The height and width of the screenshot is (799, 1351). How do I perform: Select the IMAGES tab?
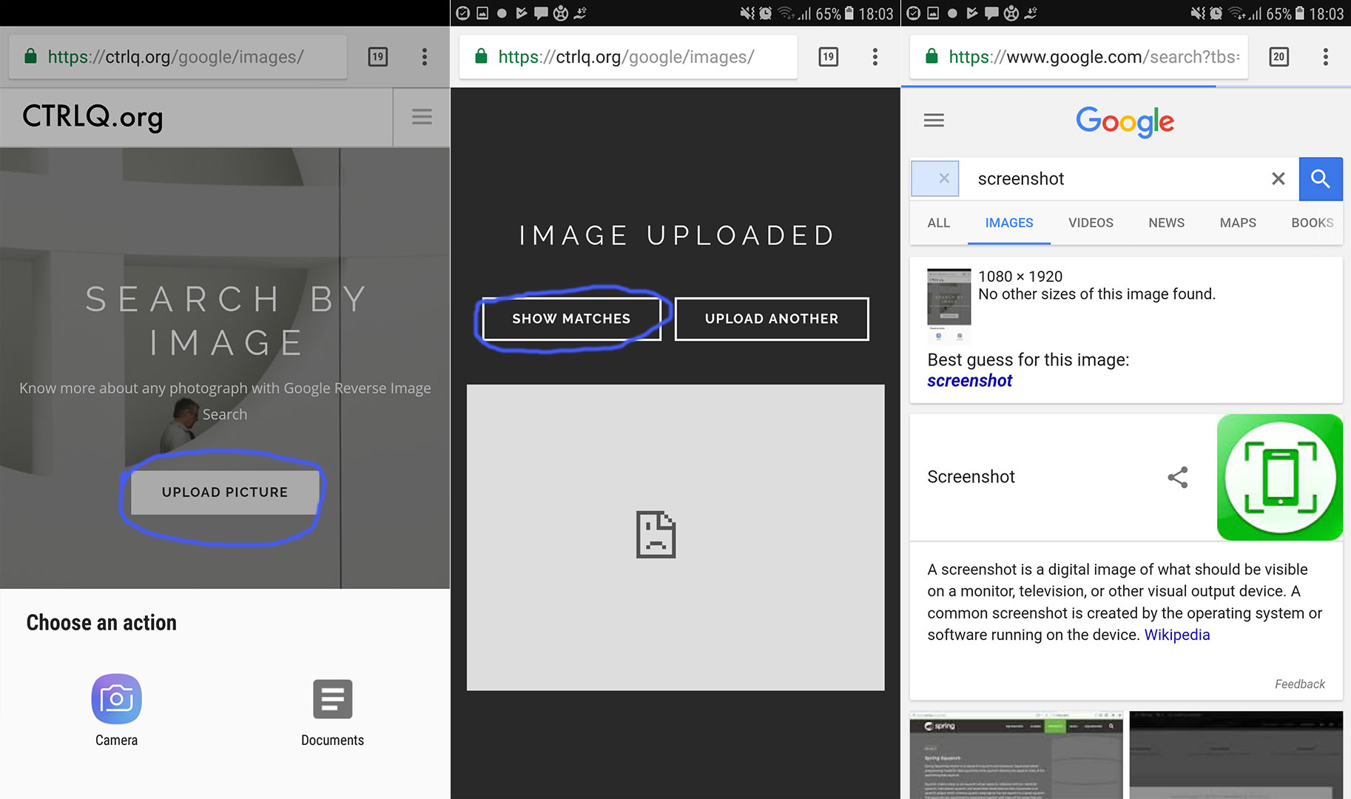1009,223
